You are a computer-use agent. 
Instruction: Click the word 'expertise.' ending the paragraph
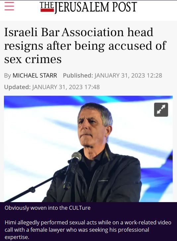[x=17, y=237]
